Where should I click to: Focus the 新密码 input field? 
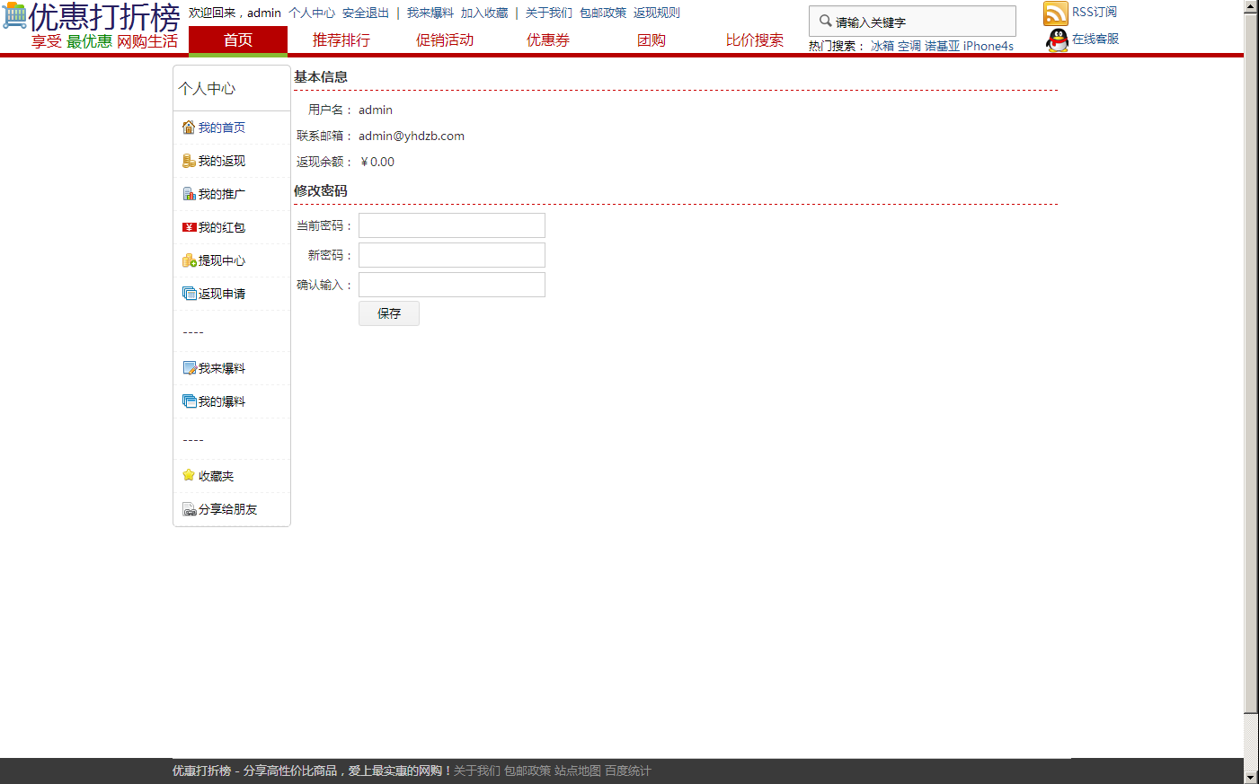(452, 255)
